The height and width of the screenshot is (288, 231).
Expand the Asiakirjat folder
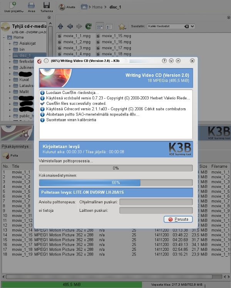10,44
